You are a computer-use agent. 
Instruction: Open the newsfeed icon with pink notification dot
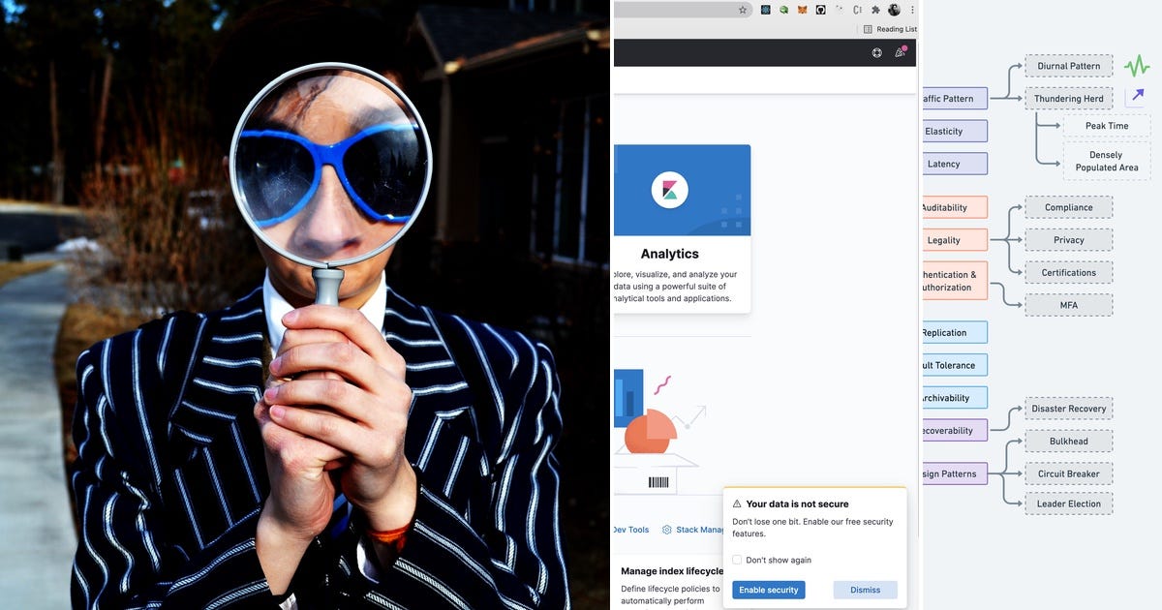900,52
